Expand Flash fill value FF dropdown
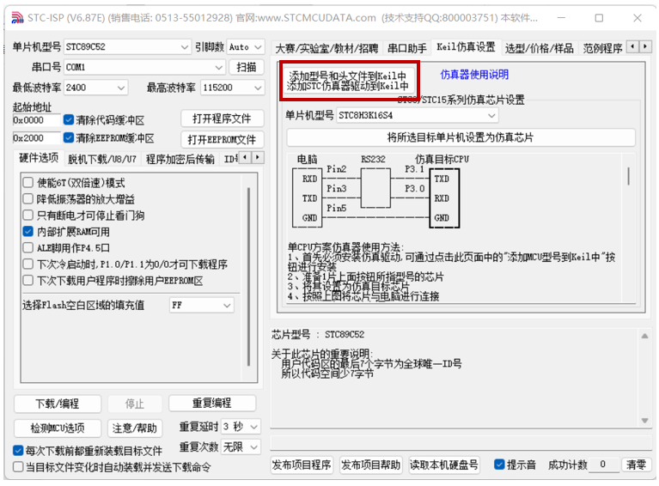659x486 pixels. click(201, 306)
